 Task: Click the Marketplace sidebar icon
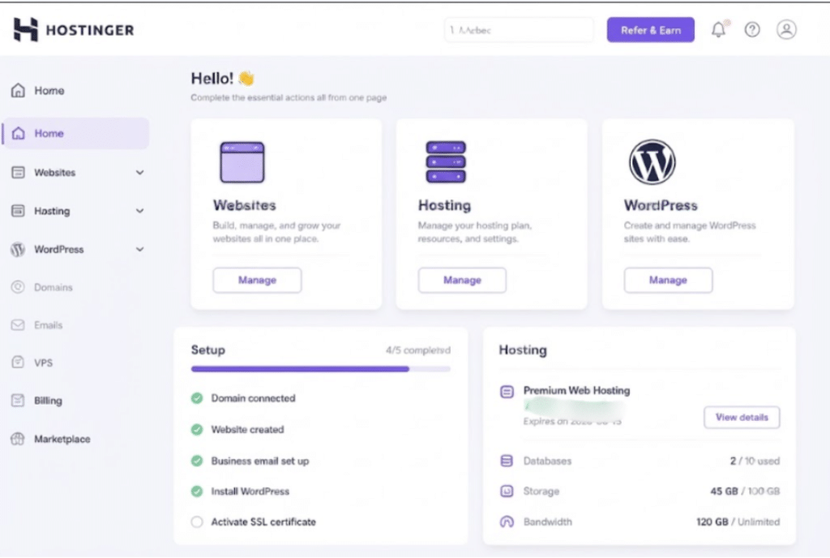point(18,439)
